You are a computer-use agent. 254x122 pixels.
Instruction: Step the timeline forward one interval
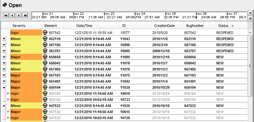tap(19, 15)
